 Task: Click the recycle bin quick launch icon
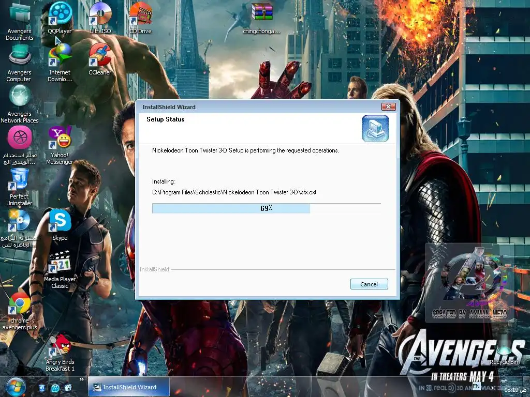41,388
